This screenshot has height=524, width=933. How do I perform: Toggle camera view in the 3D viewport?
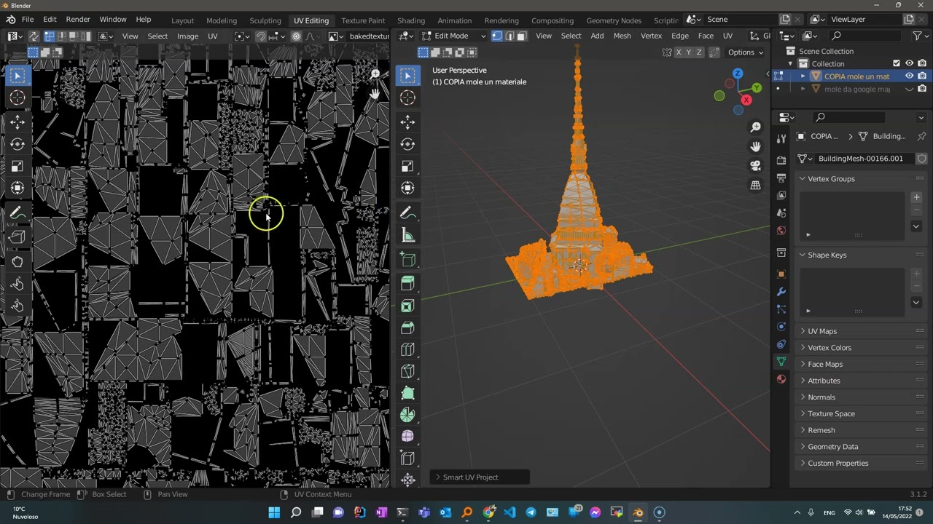click(756, 166)
